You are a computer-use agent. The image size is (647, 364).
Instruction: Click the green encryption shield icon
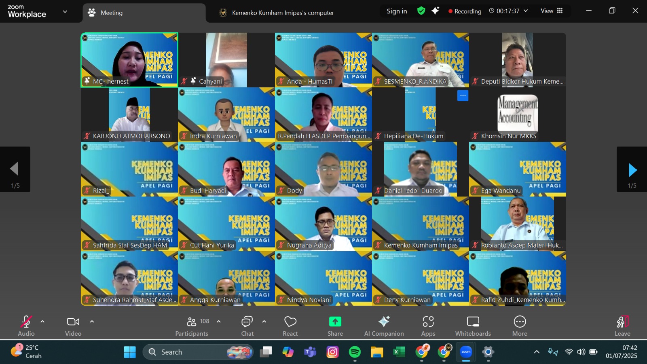(421, 11)
